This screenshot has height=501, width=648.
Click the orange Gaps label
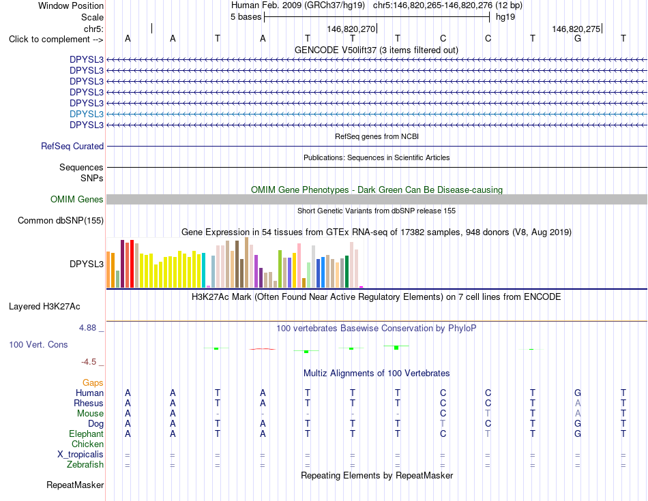point(93,383)
